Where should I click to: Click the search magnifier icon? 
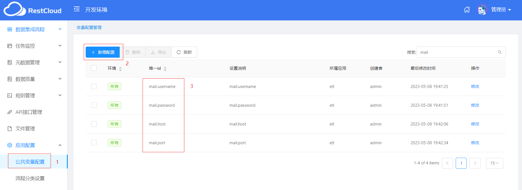[x=500, y=52]
